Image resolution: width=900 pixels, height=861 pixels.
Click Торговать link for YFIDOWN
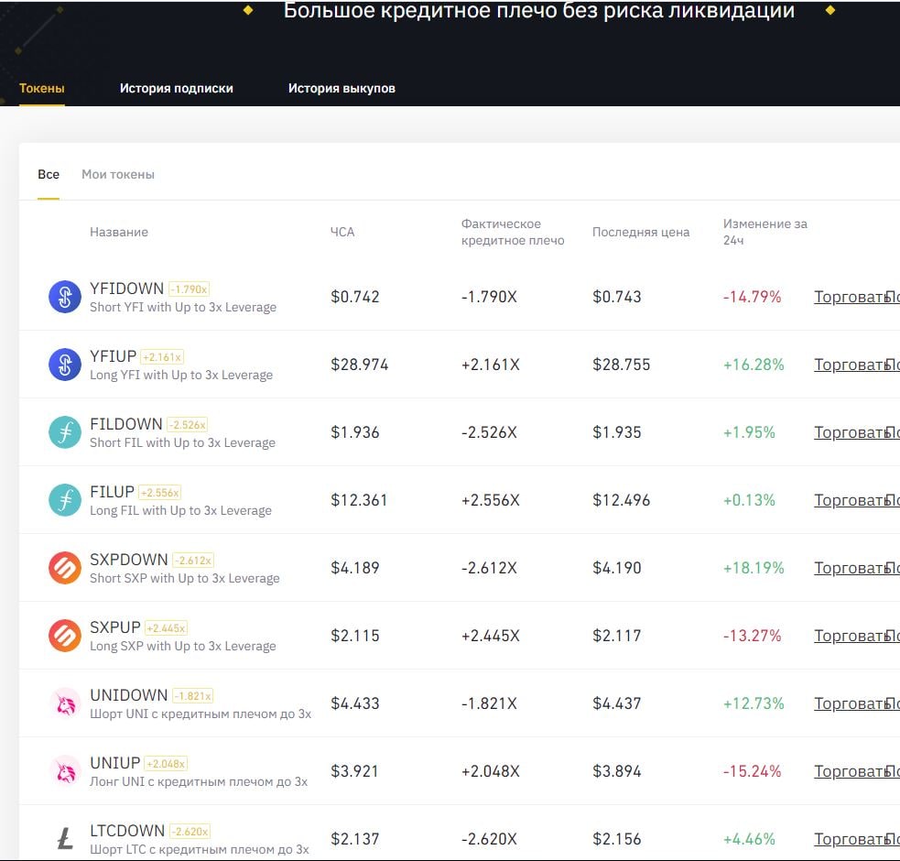pyautogui.click(x=851, y=297)
